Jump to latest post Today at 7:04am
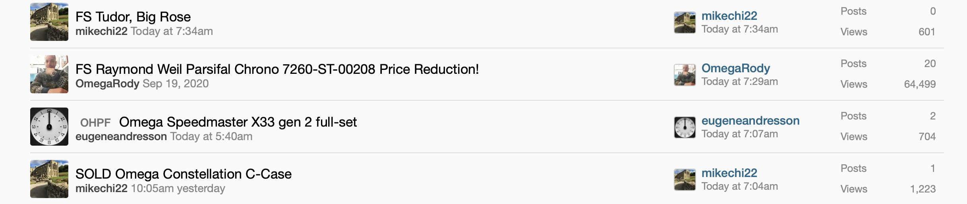 coord(739,187)
